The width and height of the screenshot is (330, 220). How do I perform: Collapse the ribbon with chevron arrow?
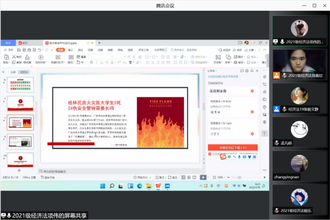tap(265, 50)
